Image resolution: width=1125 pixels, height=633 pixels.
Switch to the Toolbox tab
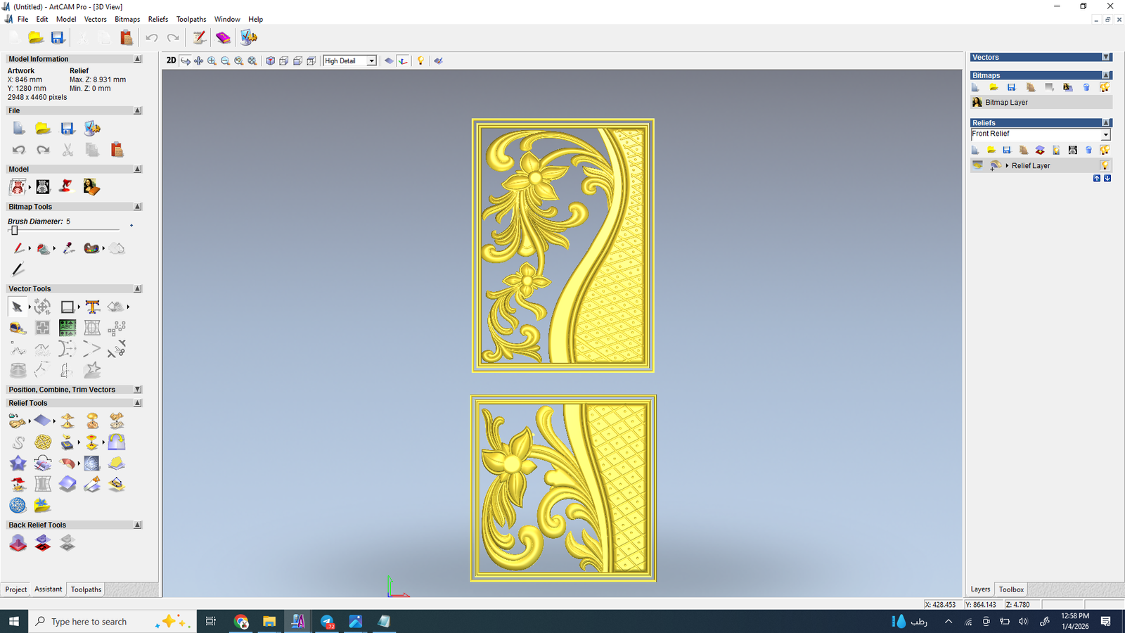pos(1011,589)
